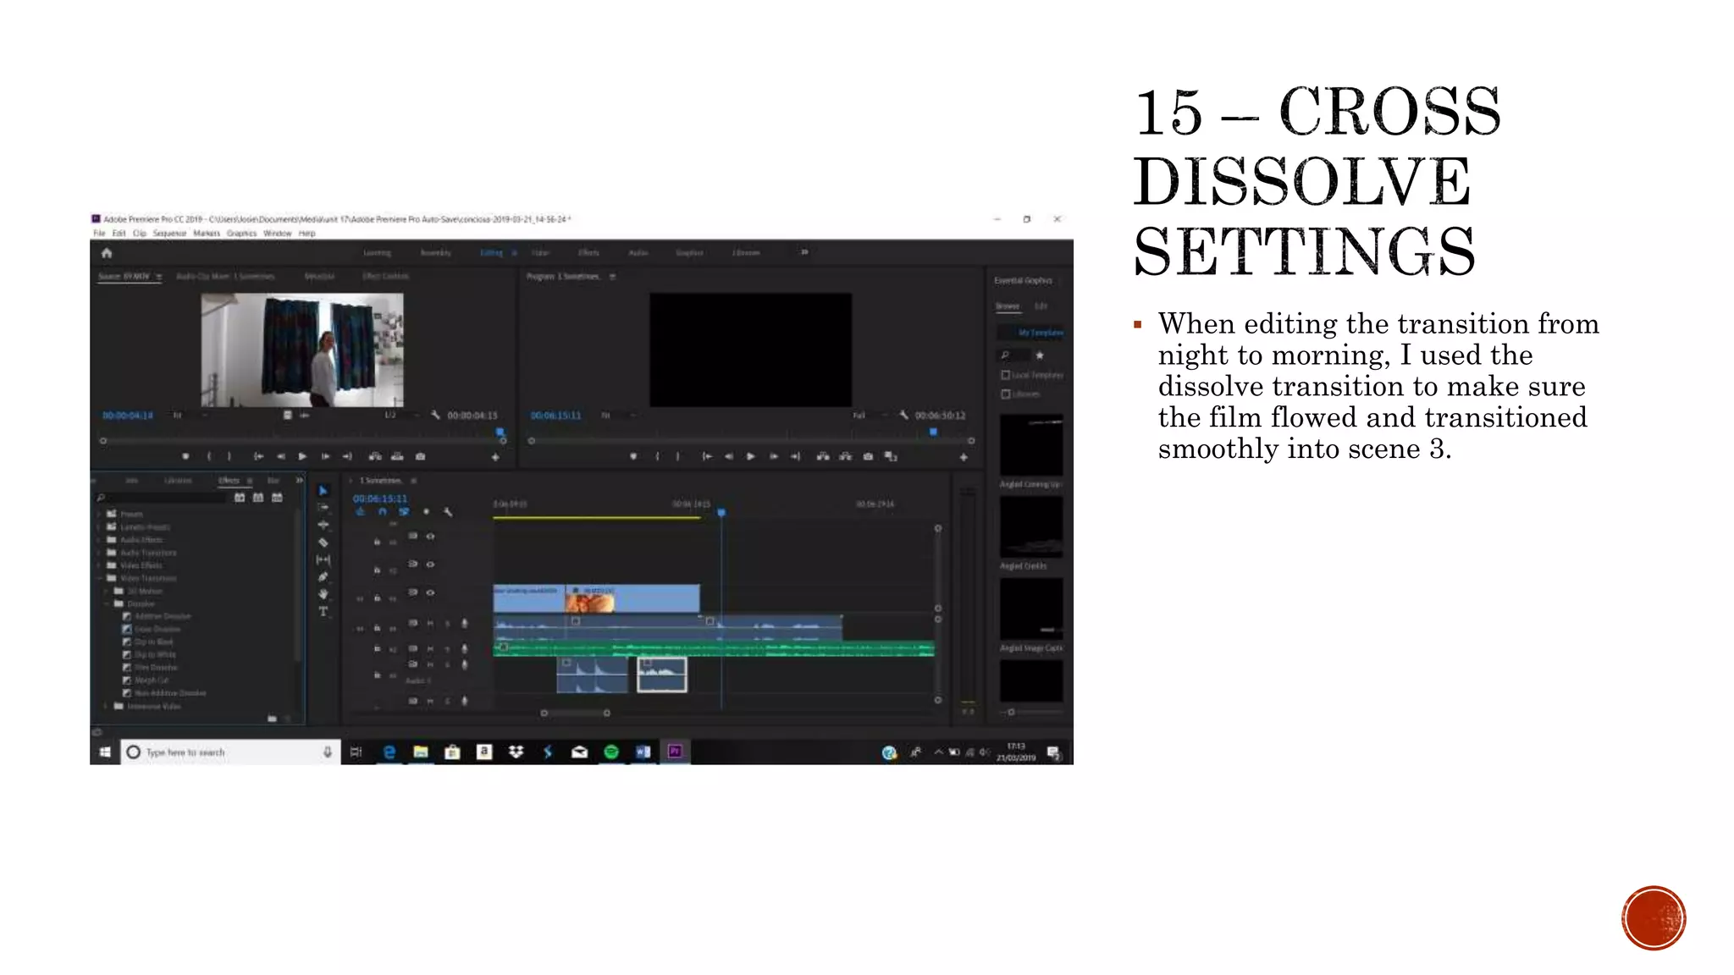This screenshot has width=1734, height=975.
Task: Open Premiere Pro in Windows taskbar
Action: pos(675,752)
